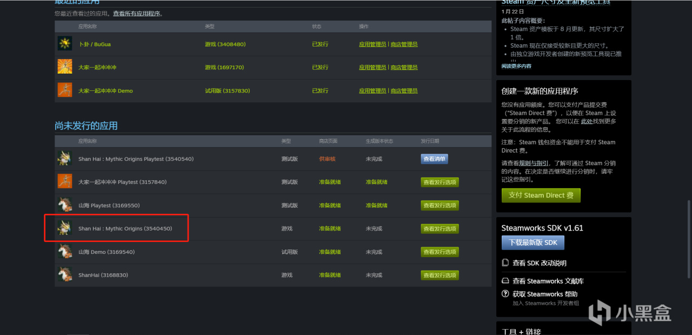Click 商店管理员 link for 大家一起冲冲冲 Demo

(404, 91)
